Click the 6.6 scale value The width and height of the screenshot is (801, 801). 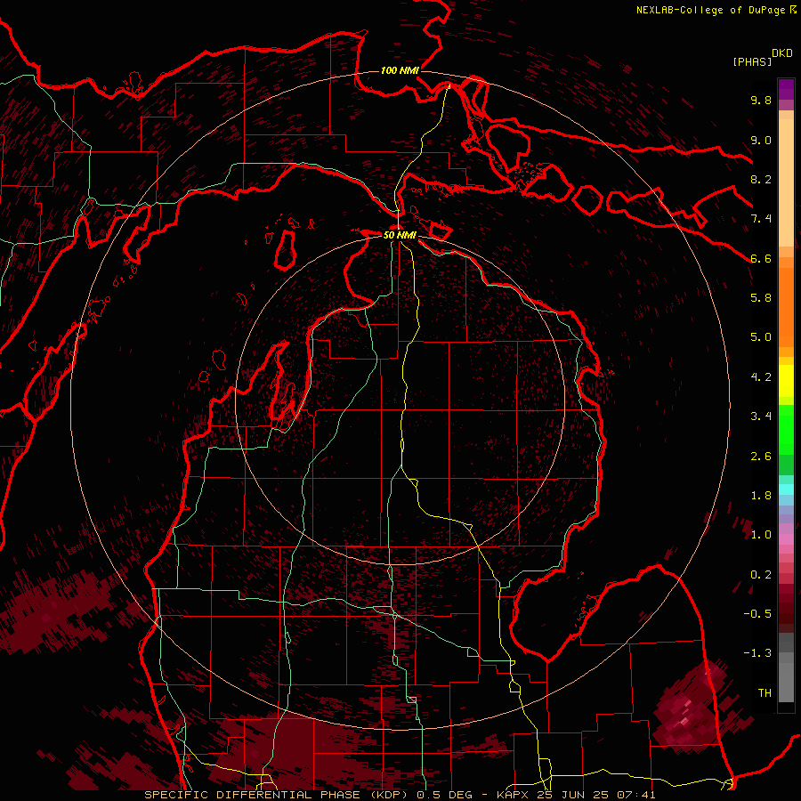[761, 258]
